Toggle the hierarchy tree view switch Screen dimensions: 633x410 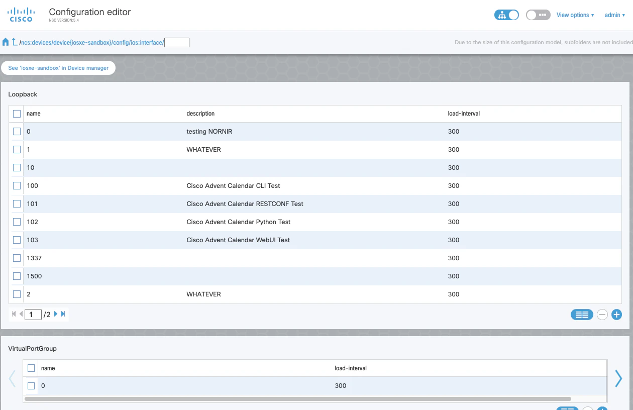506,15
